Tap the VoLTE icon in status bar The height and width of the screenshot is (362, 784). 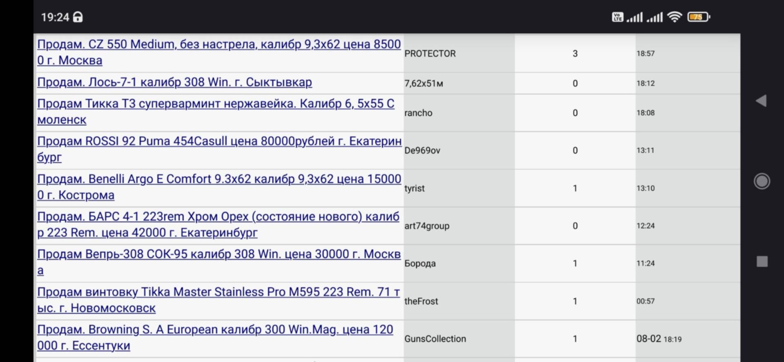coord(617,17)
